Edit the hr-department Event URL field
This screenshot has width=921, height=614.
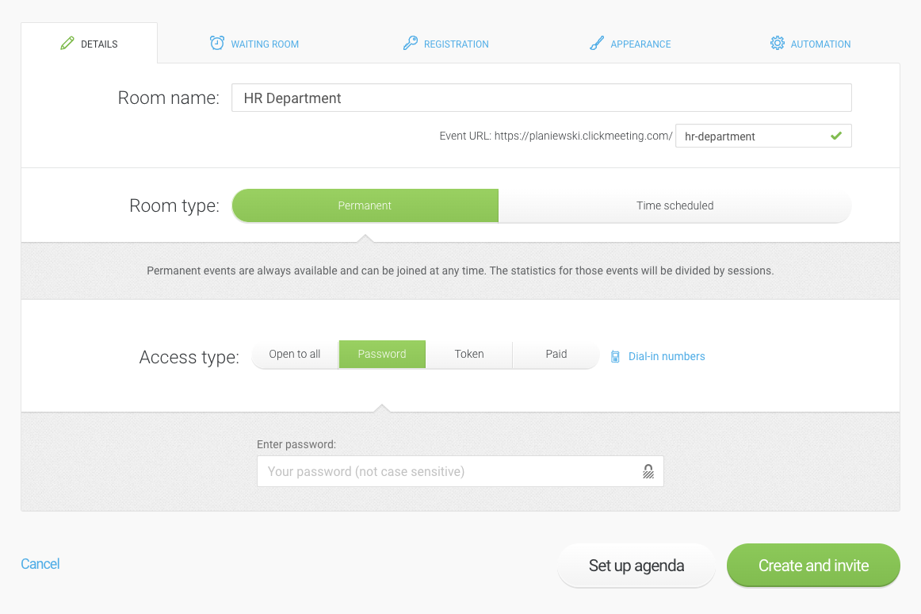pyautogui.click(x=763, y=136)
